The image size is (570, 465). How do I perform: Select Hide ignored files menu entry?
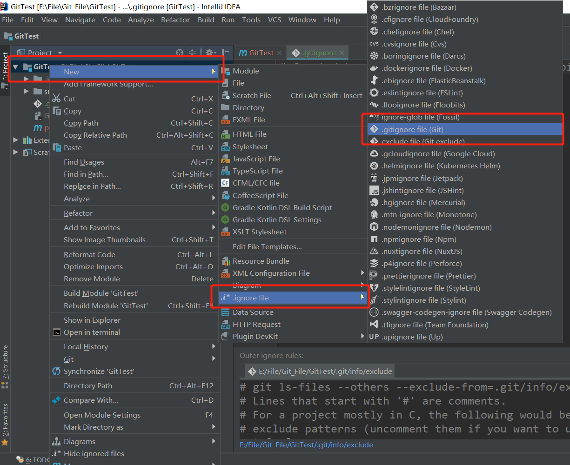click(134, 453)
